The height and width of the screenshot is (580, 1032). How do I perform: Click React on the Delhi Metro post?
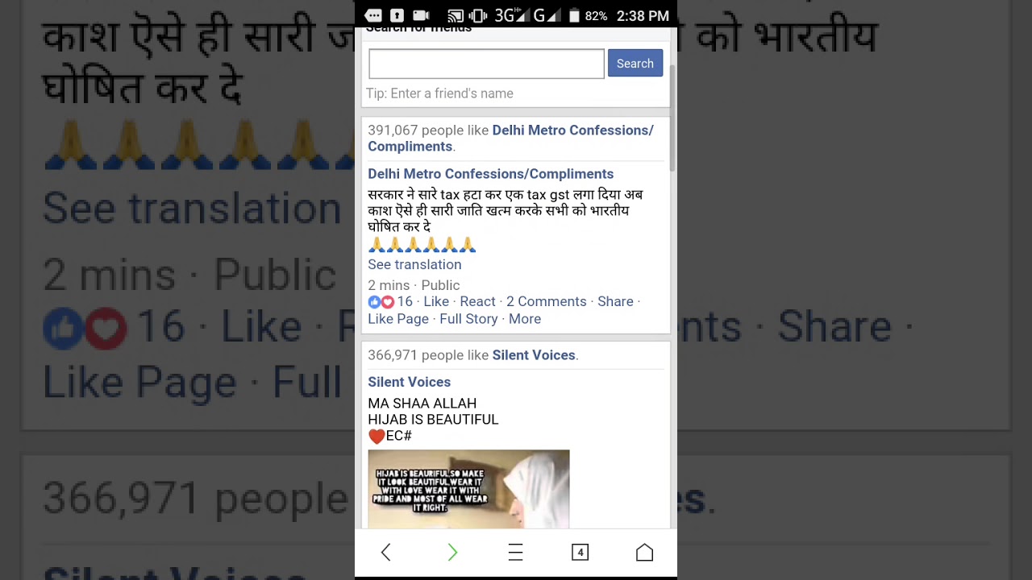click(477, 301)
